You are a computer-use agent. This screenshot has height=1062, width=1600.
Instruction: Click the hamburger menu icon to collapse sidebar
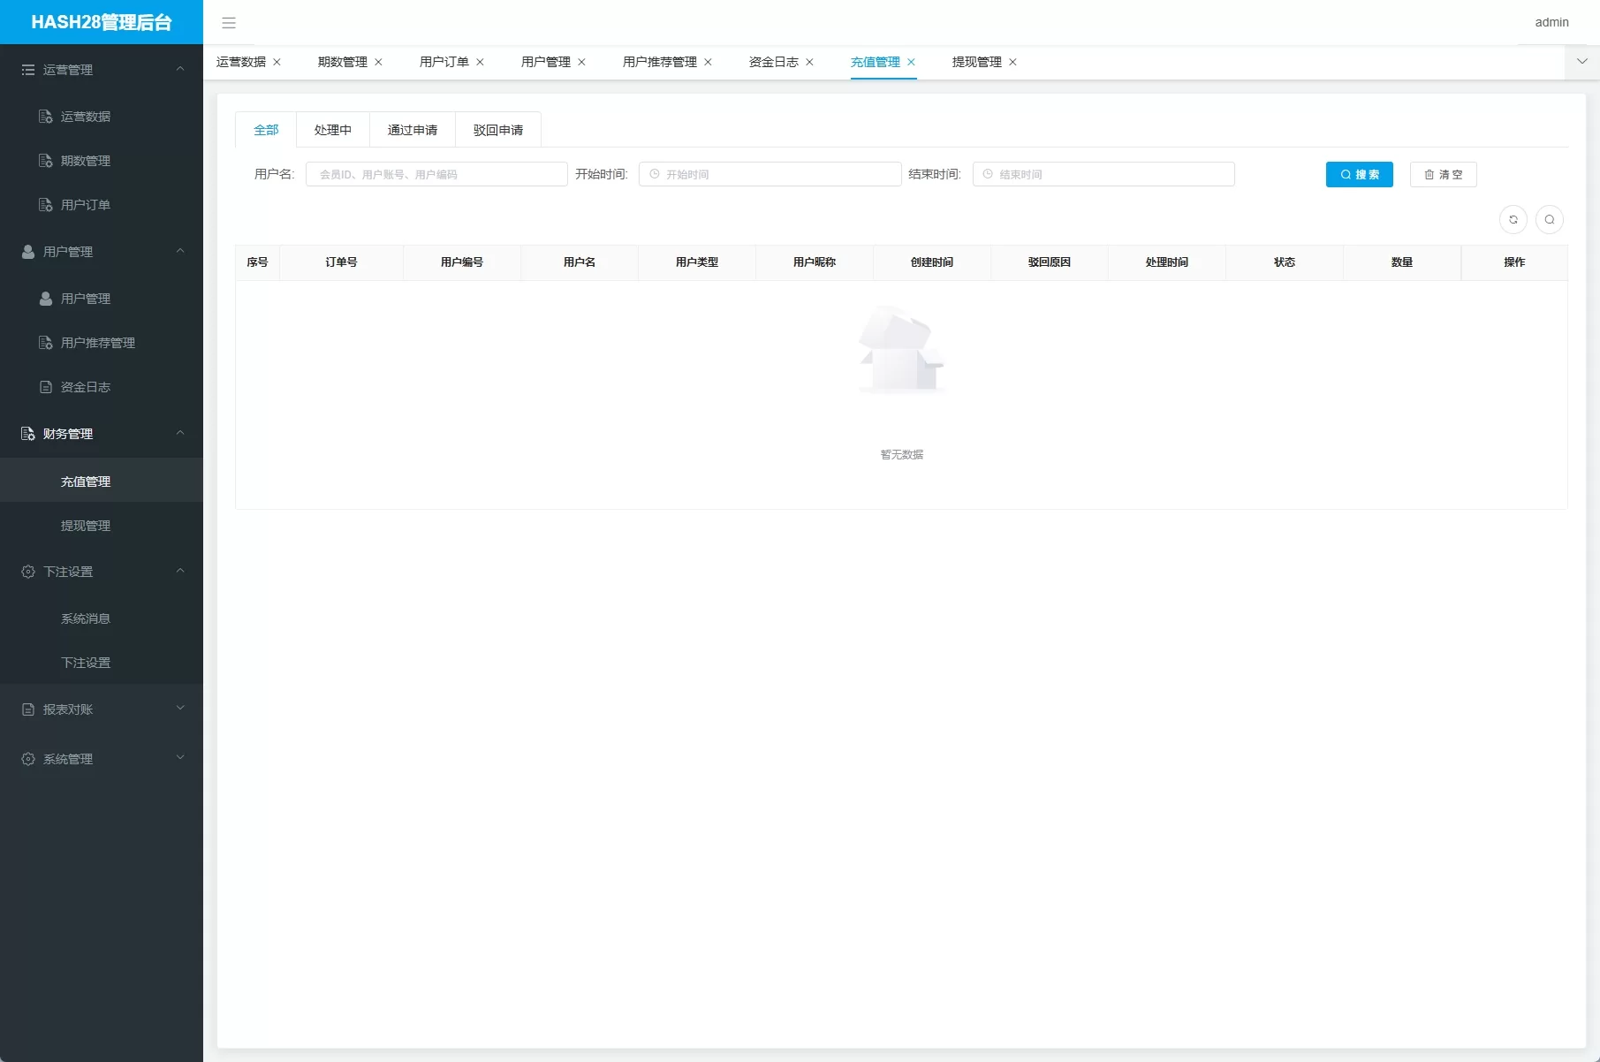[229, 23]
